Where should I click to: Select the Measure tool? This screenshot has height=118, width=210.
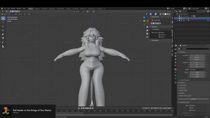3,46
